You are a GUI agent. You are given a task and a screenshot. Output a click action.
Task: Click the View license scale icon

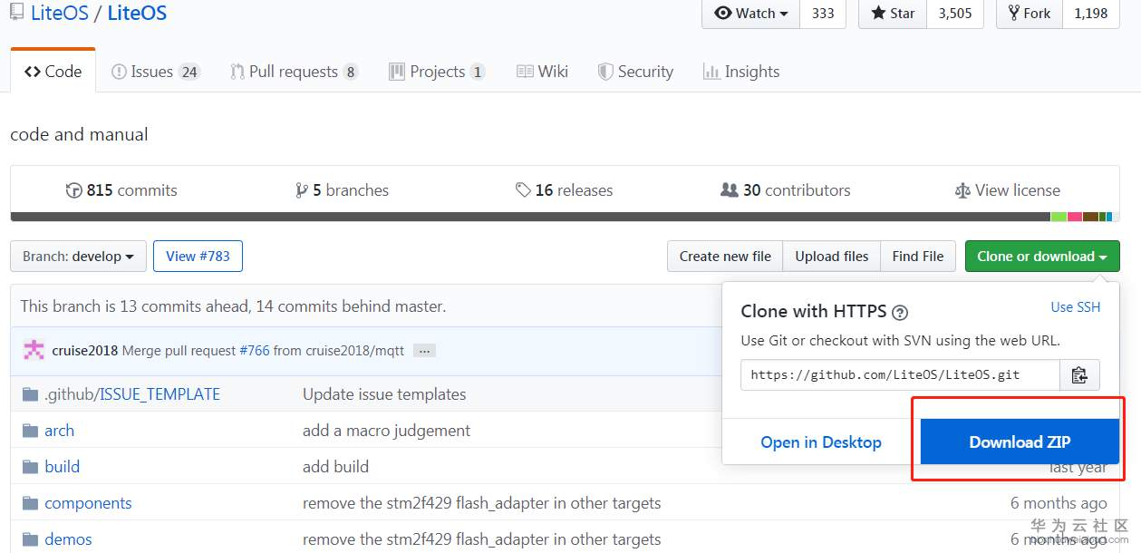[x=962, y=190]
